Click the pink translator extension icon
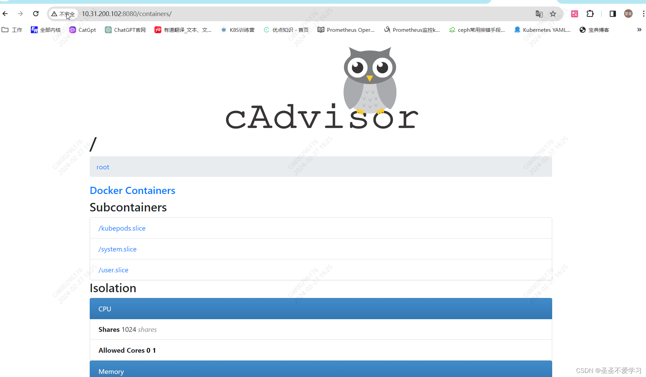646x377 pixels. tap(575, 14)
